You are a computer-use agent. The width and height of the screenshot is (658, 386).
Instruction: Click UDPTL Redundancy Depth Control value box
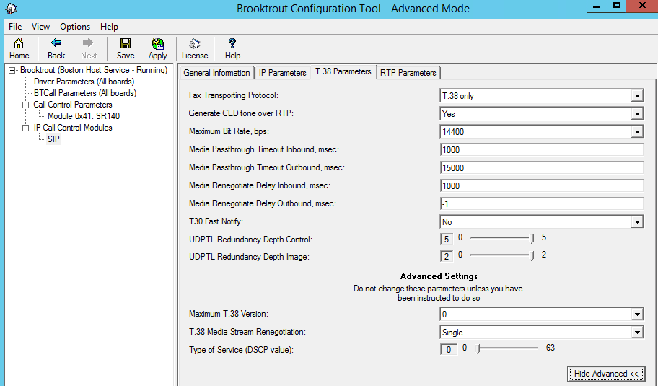[x=447, y=239]
